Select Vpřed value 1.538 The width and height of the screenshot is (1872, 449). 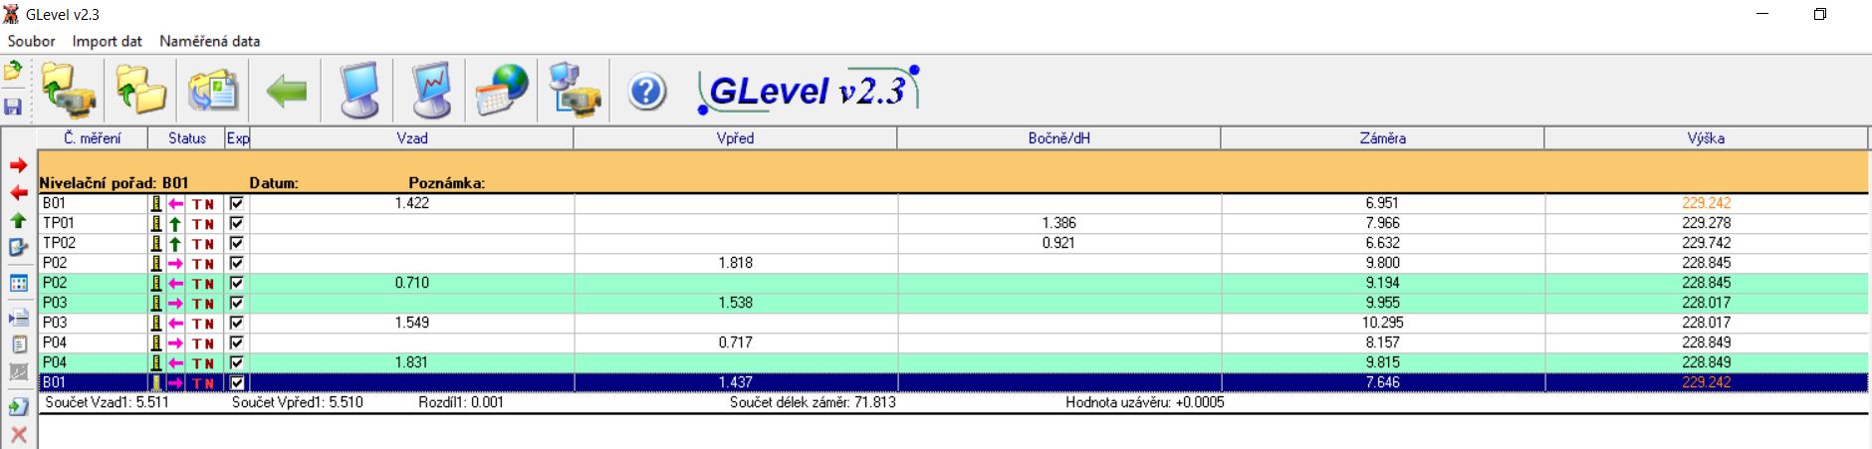(735, 303)
